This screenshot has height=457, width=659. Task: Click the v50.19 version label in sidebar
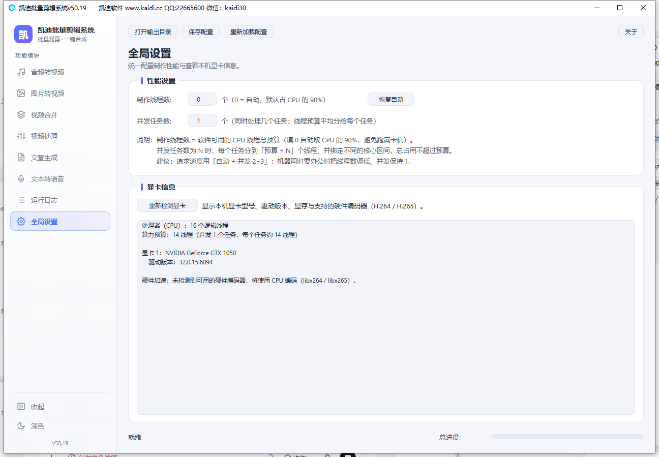click(x=60, y=443)
